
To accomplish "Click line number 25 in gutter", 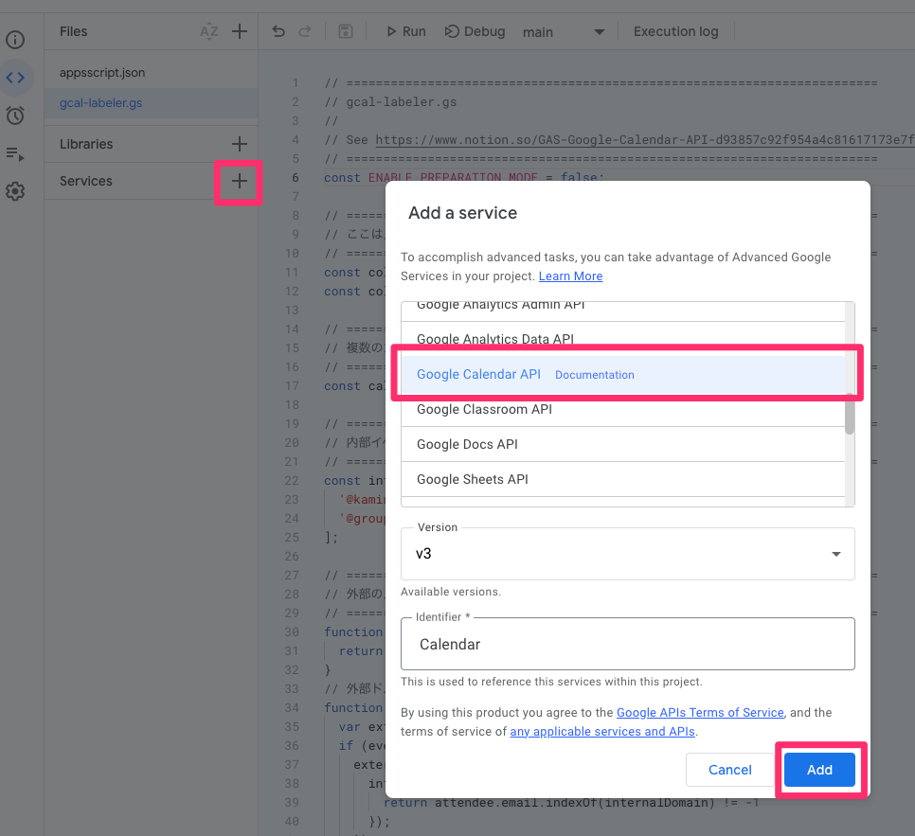I will [x=292, y=538].
